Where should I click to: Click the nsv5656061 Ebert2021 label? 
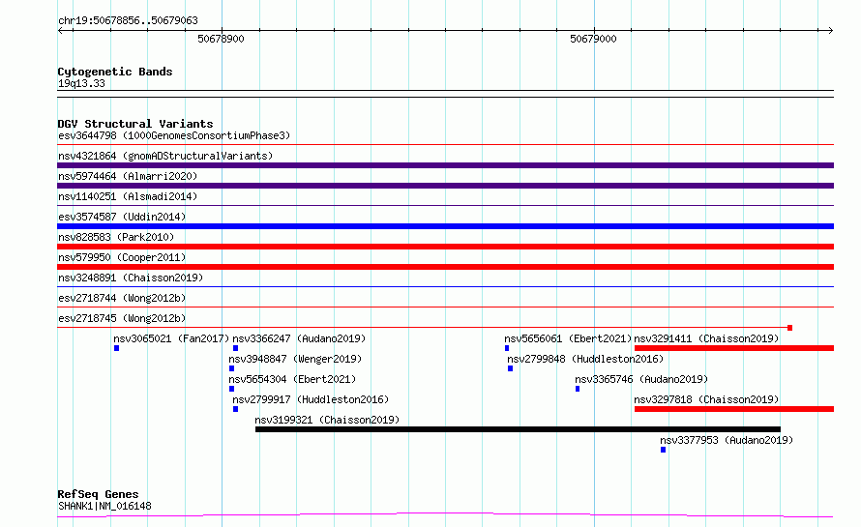click(x=568, y=338)
